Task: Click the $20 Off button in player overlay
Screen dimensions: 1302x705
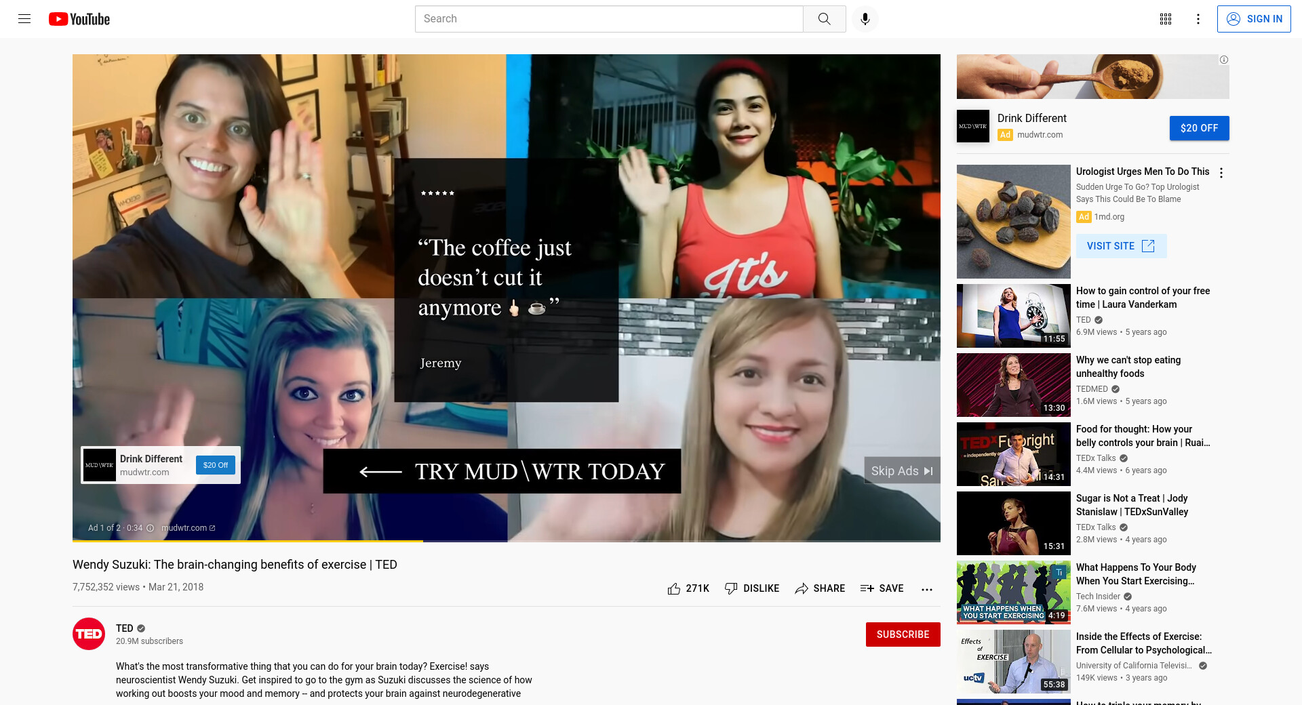Action: [x=216, y=465]
